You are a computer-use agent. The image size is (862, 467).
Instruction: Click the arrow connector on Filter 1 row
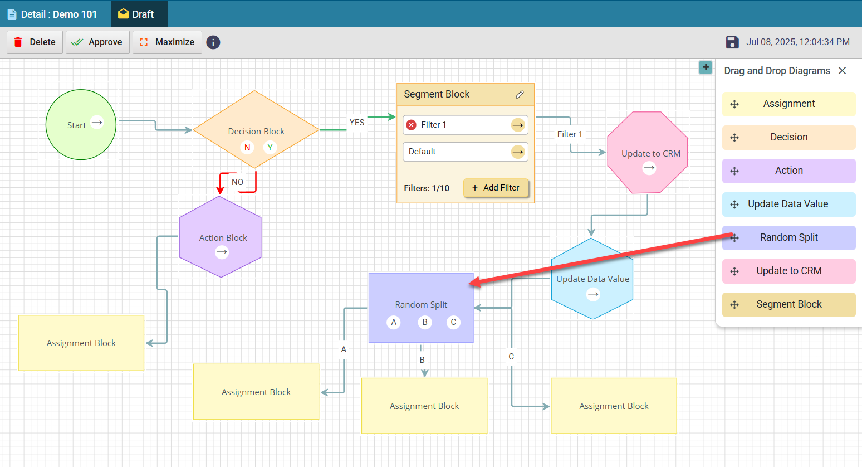(518, 125)
